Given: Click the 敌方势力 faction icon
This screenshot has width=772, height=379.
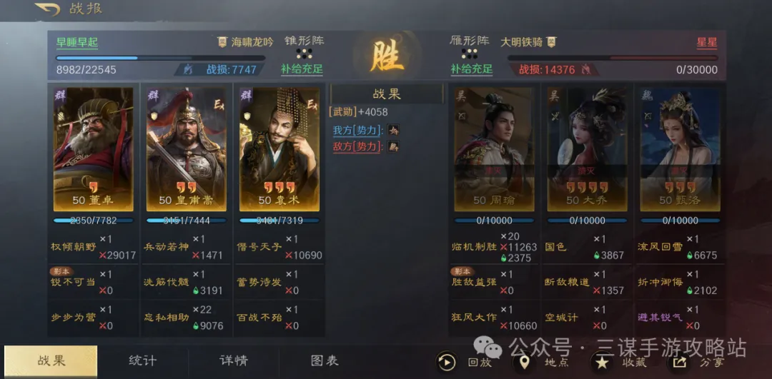Looking at the screenshot, I should pos(393,146).
